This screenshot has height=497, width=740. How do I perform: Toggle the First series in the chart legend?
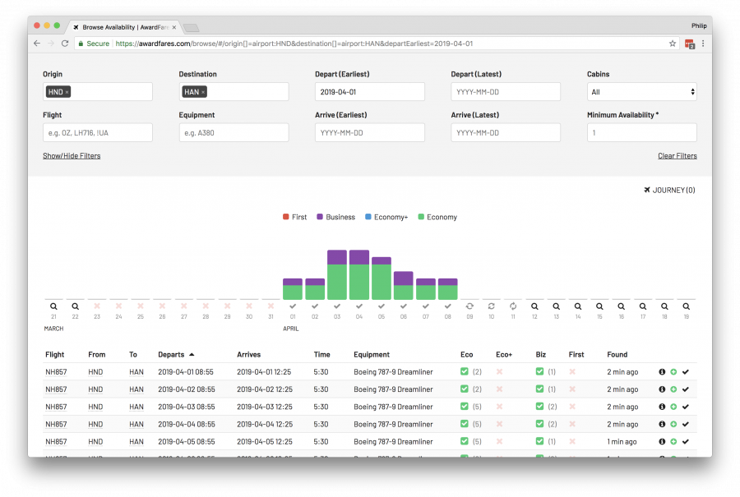tap(294, 217)
